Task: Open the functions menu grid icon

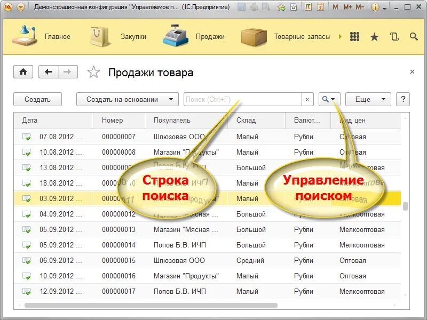Action: (354, 36)
